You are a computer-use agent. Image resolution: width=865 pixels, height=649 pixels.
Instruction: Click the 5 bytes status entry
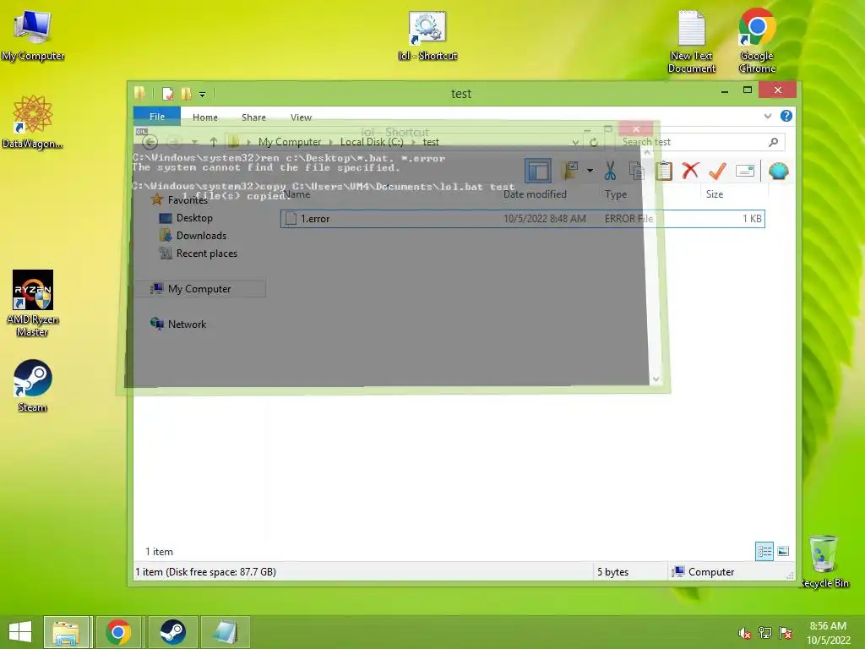pos(613,572)
